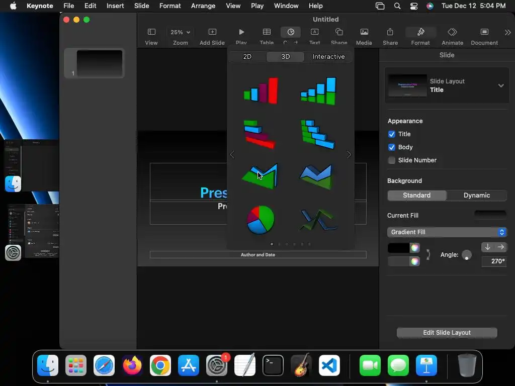Click the Current Fill color preview
The width and height of the screenshot is (515, 386).
coord(490,215)
